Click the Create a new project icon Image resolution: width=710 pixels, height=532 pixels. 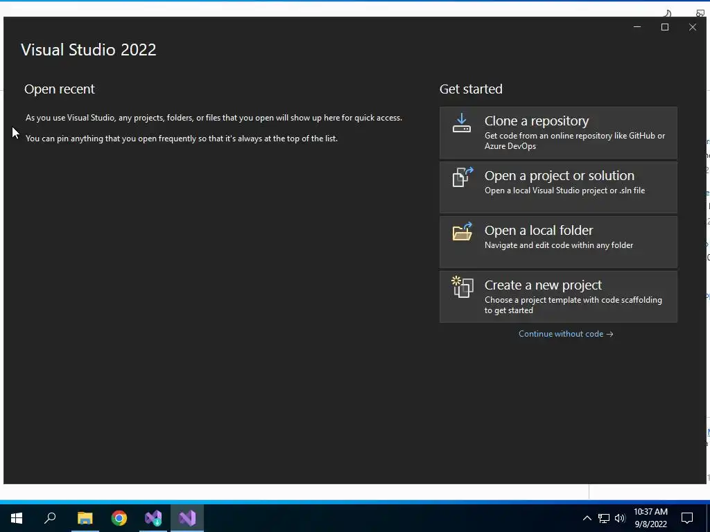click(x=462, y=287)
